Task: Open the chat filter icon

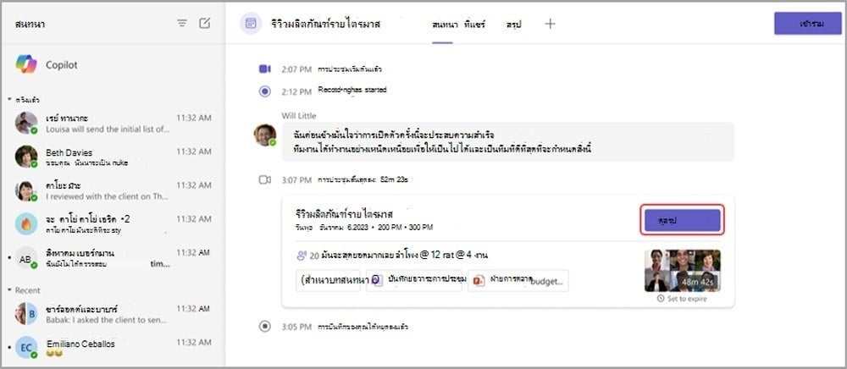Action: pos(182,23)
